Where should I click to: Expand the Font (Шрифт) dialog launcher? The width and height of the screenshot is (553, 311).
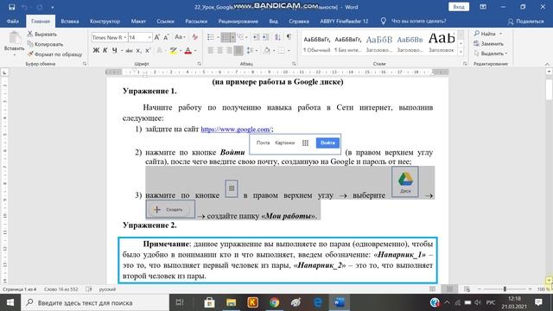coord(200,64)
